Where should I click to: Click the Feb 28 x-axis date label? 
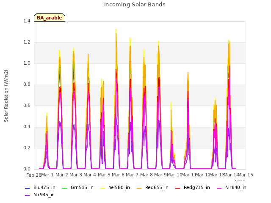point(34,176)
